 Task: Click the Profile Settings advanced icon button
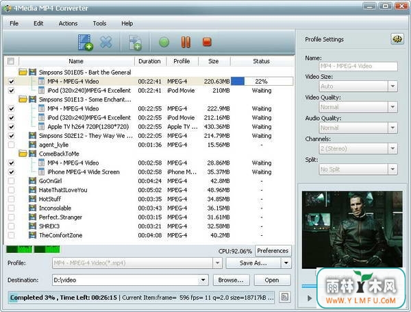pos(397,39)
